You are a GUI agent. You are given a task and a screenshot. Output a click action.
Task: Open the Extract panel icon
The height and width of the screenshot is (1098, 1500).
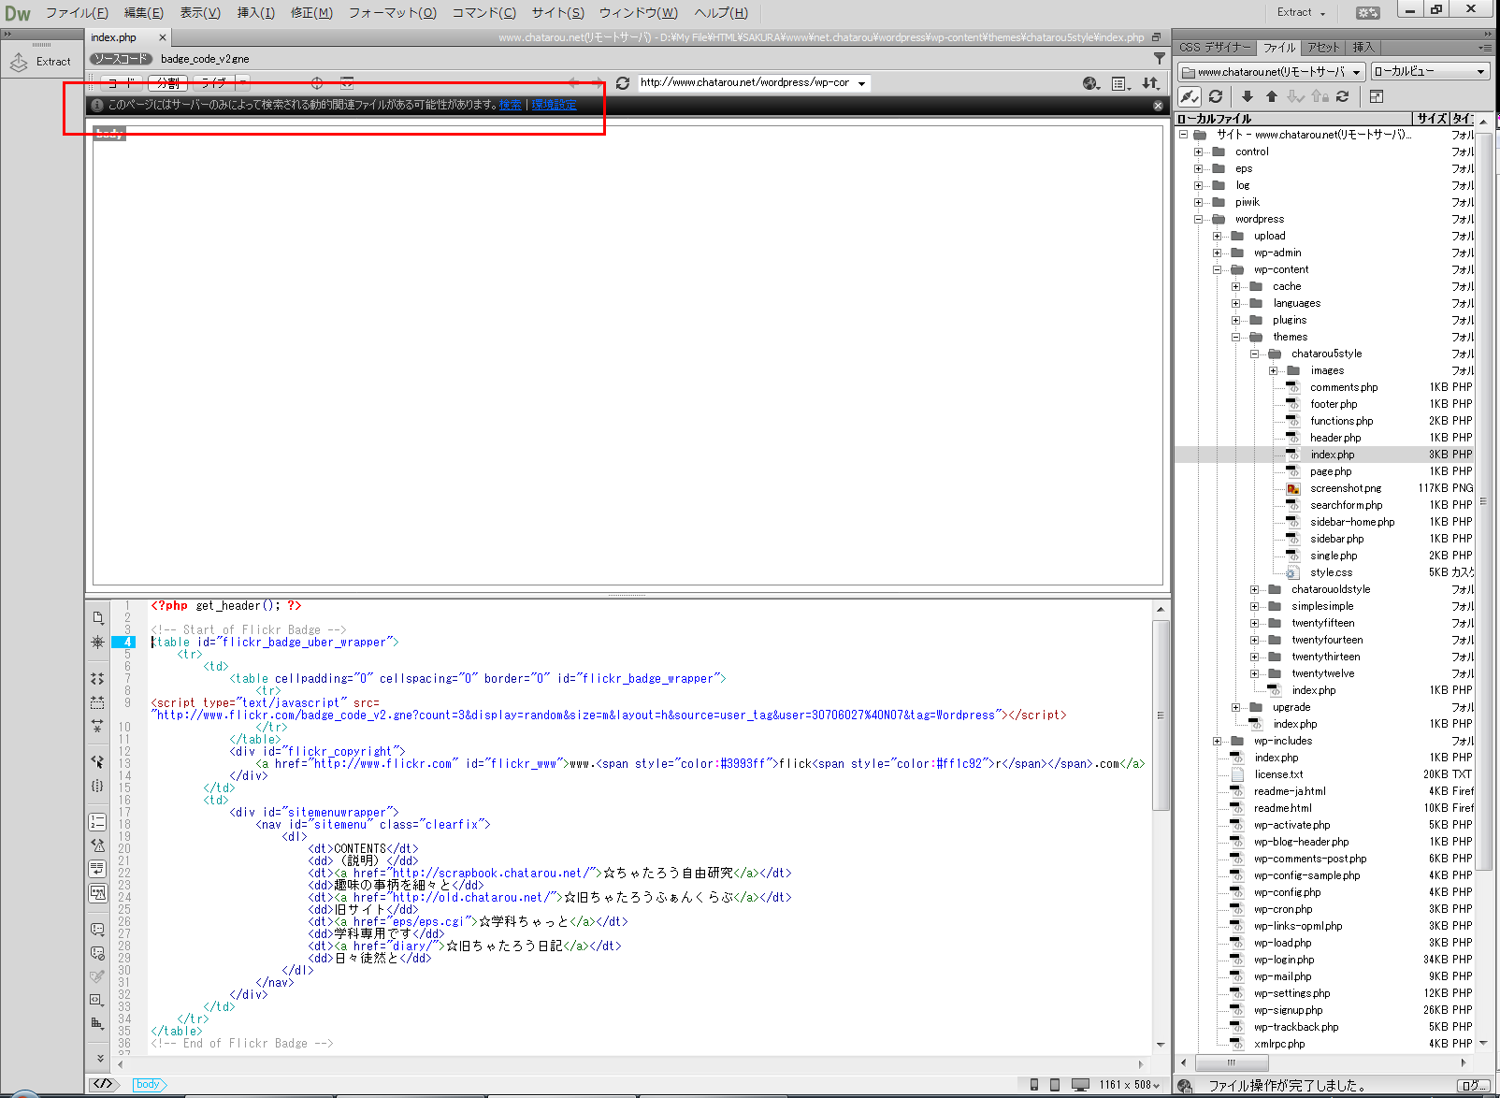pos(19,62)
